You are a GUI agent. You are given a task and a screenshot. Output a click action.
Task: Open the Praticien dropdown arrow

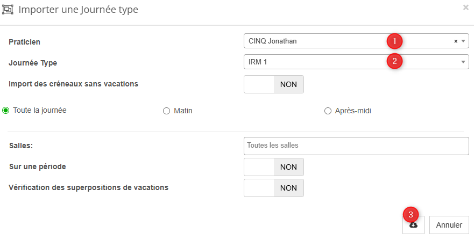tap(463, 41)
